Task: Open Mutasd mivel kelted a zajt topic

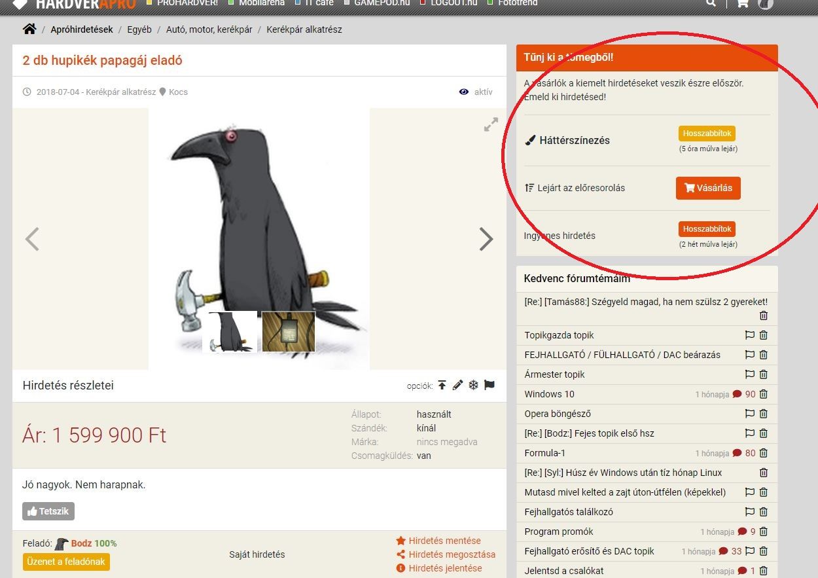Action: (625, 492)
